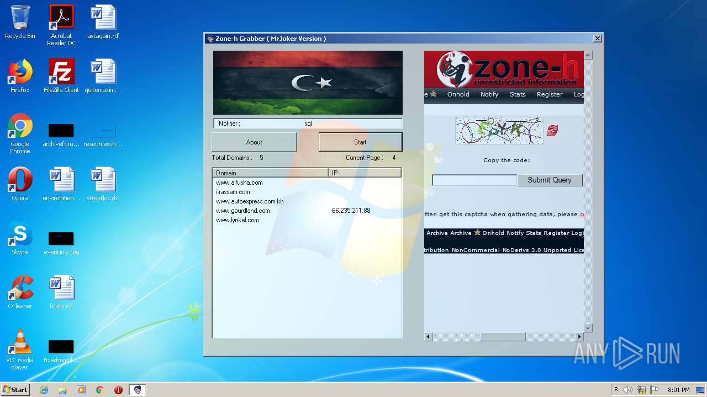Image resolution: width=707 pixels, height=397 pixels.
Task: Open eventjuly.jpg image file
Action: (x=61, y=243)
